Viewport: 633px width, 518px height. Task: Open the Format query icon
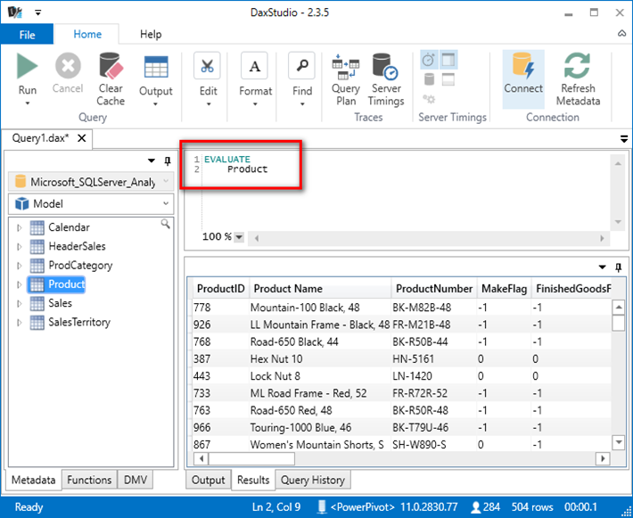click(x=254, y=66)
